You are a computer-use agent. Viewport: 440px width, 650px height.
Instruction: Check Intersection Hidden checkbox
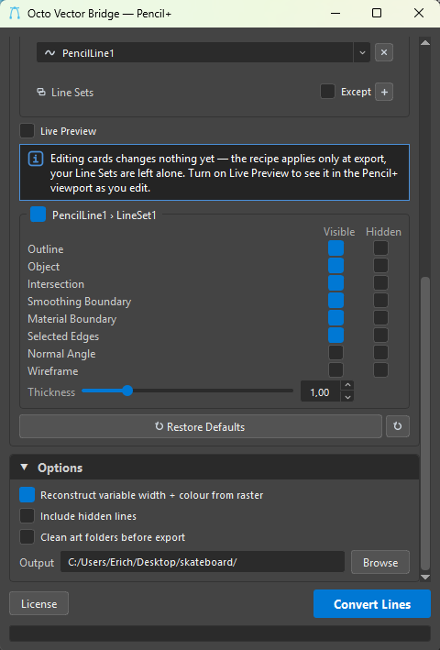(x=380, y=283)
